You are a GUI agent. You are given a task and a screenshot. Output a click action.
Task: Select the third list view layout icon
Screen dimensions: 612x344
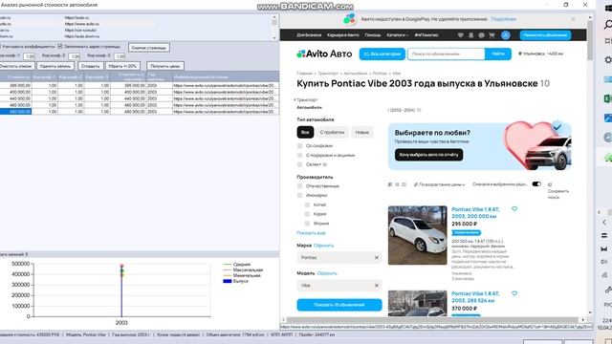[x=404, y=184]
